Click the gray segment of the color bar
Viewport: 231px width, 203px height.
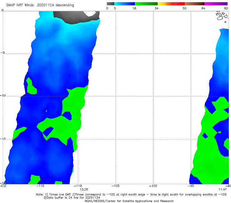tap(111, 4)
